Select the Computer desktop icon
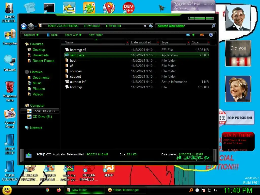Screen dimensions: 260x195 [10, 37]
